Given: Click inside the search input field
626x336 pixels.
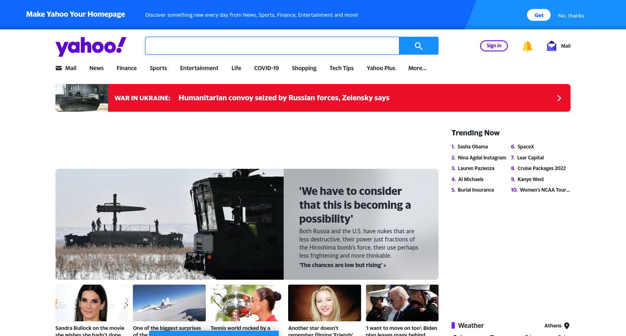Looking at the screenshot, I should tap(272, 46).
